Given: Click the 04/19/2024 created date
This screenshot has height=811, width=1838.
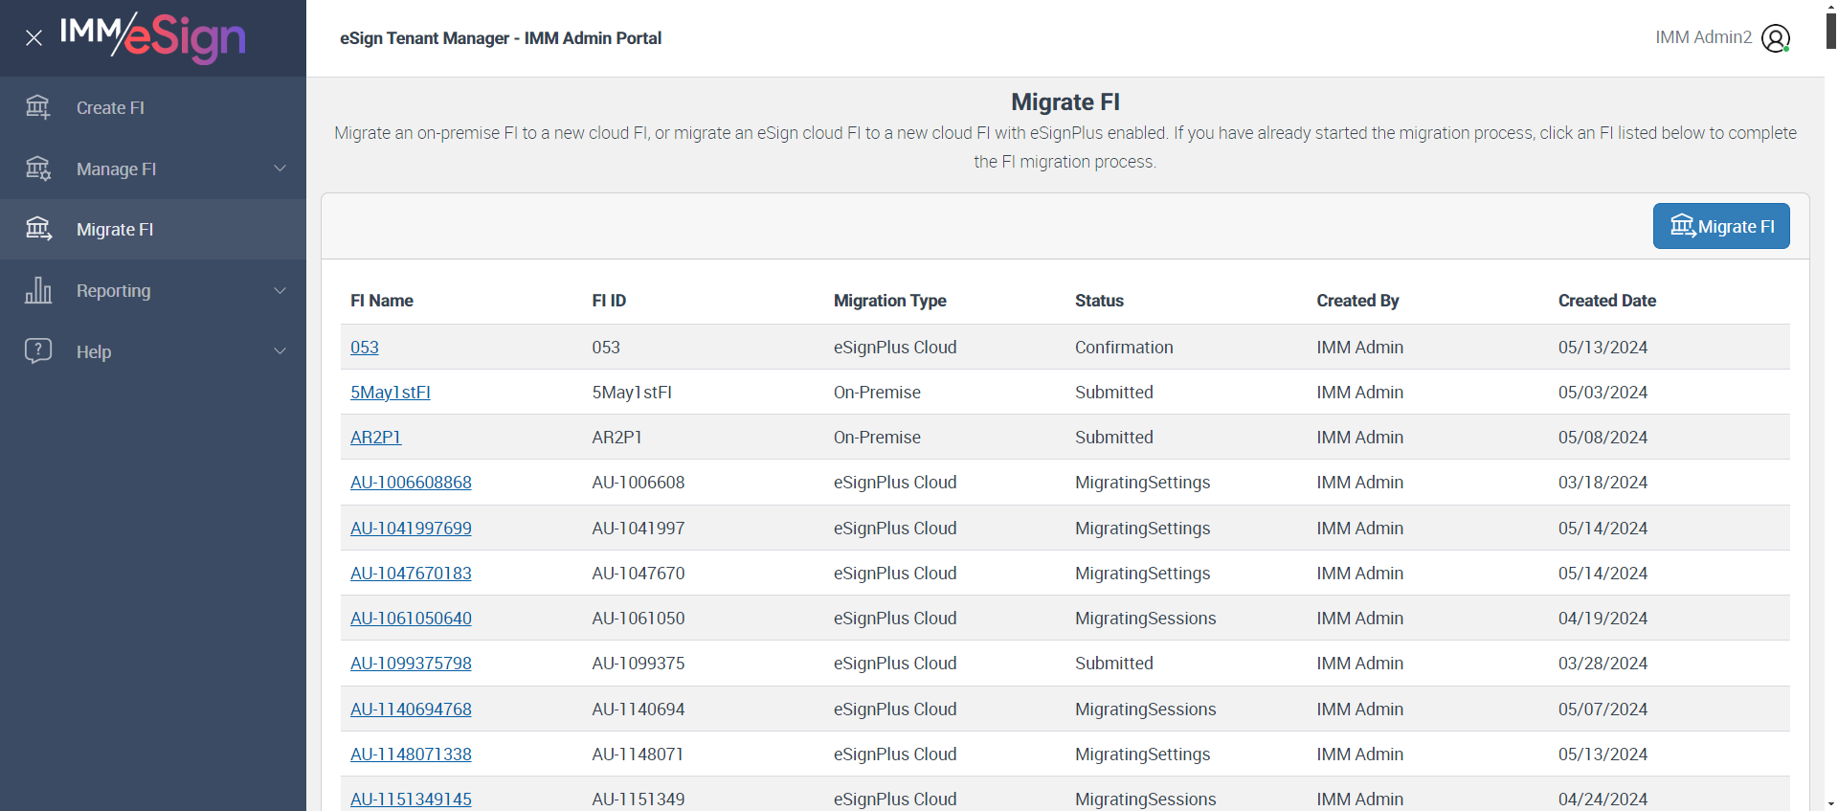Looking at the screenshot, I should 1603,619.
